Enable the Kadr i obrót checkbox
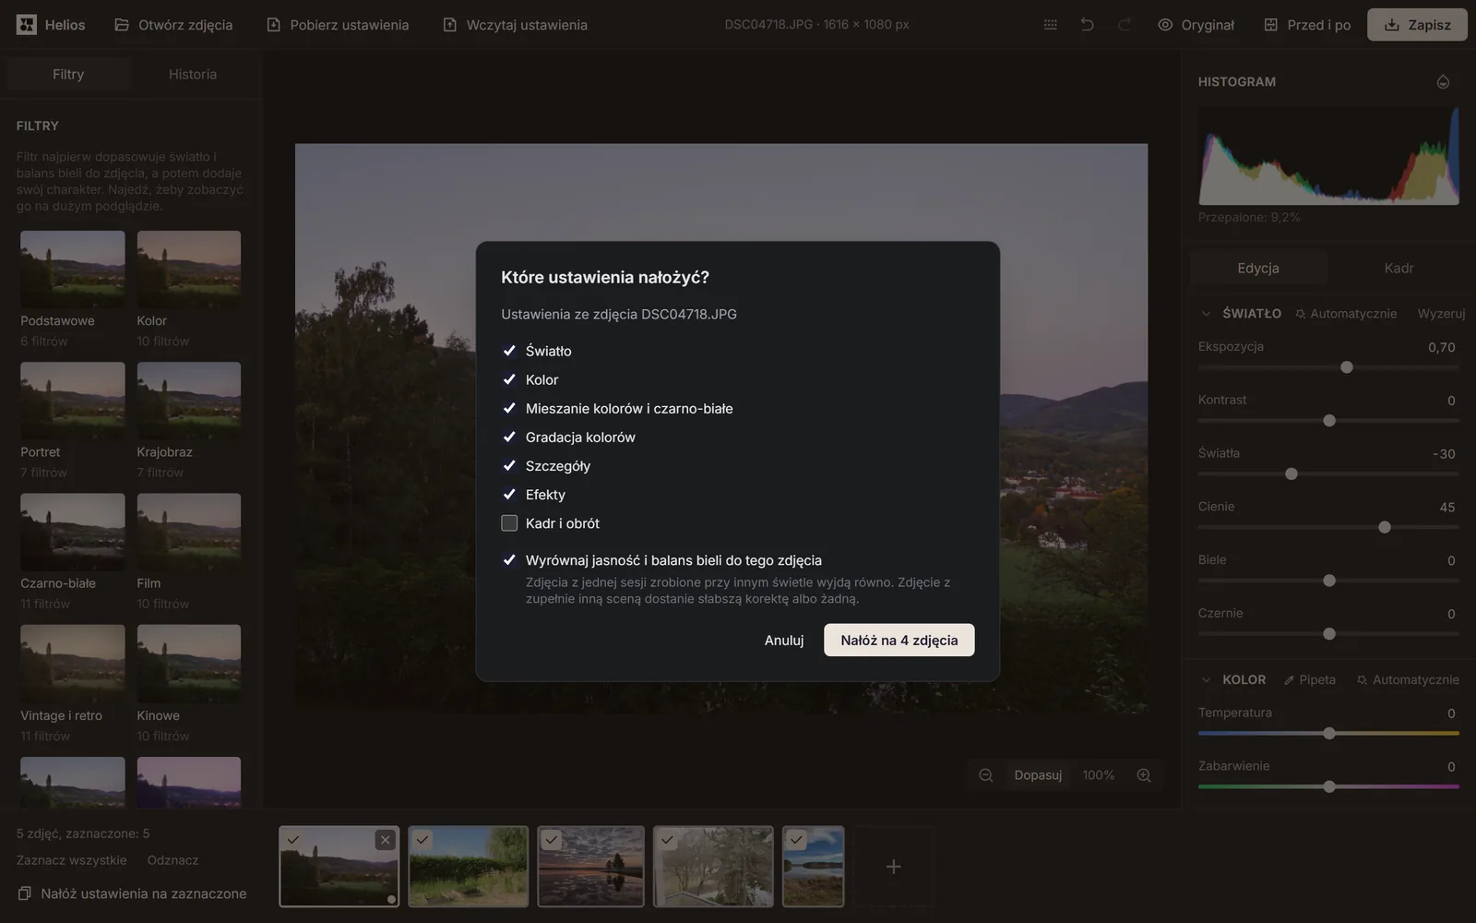 (509, 523)
